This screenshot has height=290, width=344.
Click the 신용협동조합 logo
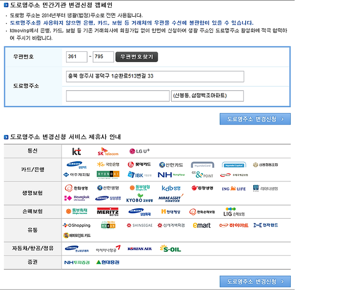coord(266,165)
